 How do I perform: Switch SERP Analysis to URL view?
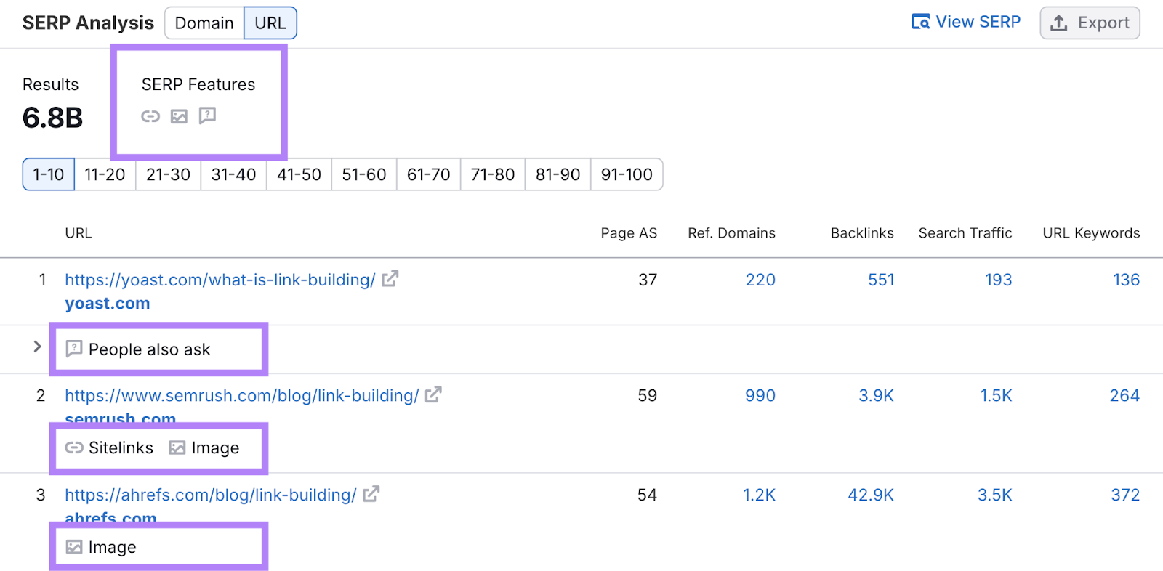[x=270, y=23]
